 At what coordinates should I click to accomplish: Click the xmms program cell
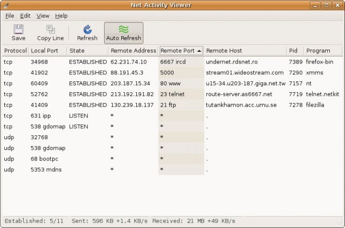[314, 73]
